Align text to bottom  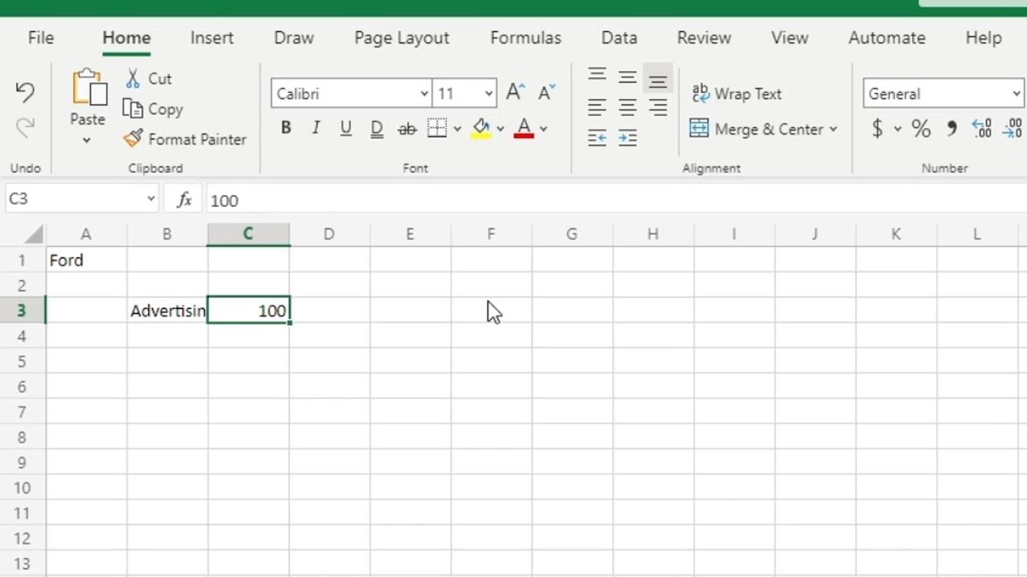(658, 79)
